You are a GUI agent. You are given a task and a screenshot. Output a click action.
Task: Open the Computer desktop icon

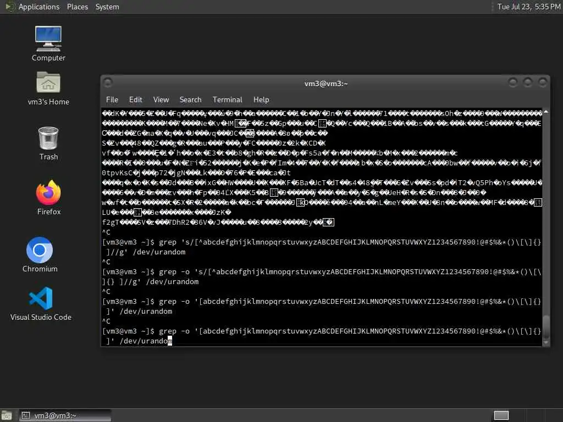coord(48,38)
